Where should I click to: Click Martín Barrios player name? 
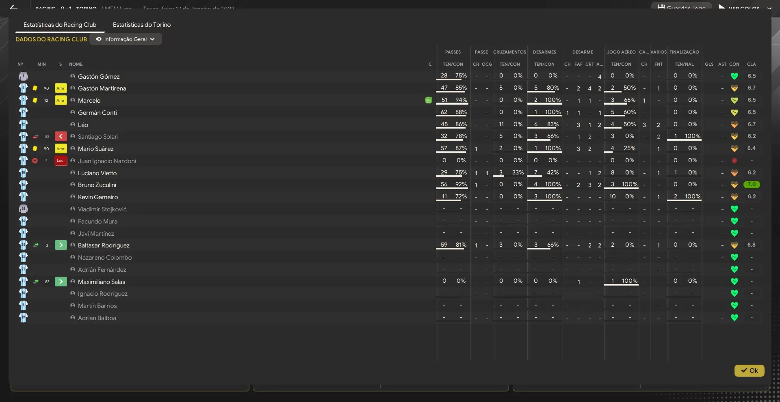[x=97, y=306]
